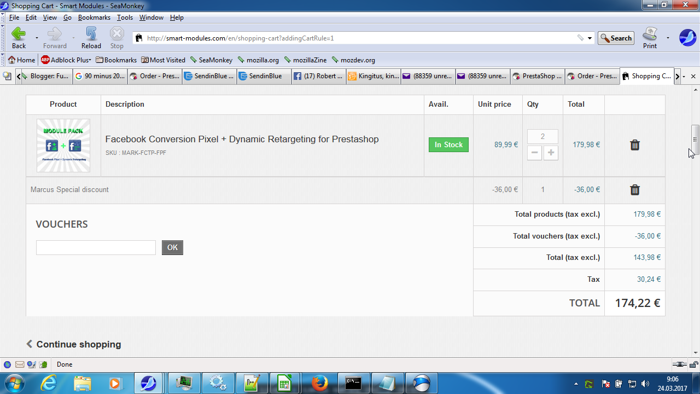Open Facebook Conversion Pixel product link
The image size is (700, 394).
tap(242, 139)
